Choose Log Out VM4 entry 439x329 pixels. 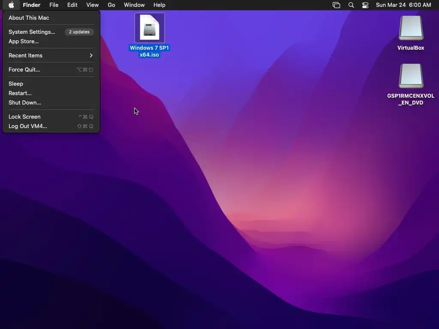[51, 126]
